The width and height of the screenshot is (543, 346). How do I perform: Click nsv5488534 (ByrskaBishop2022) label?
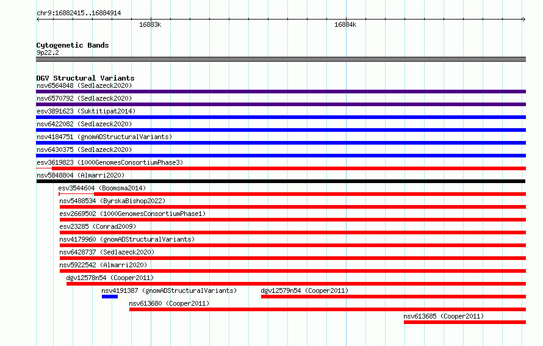click(x=112, y=201)
